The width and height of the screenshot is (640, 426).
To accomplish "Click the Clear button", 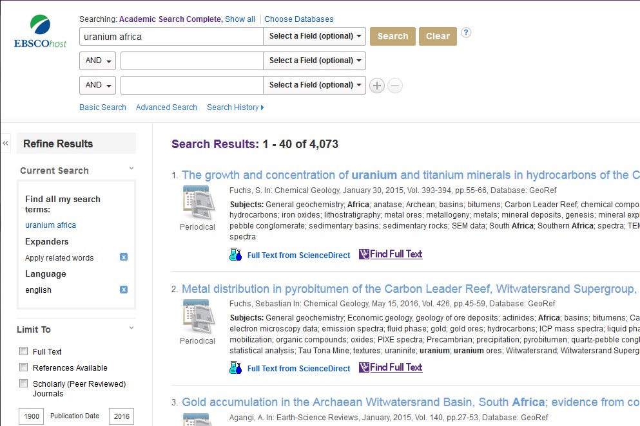I will point(438,36).
